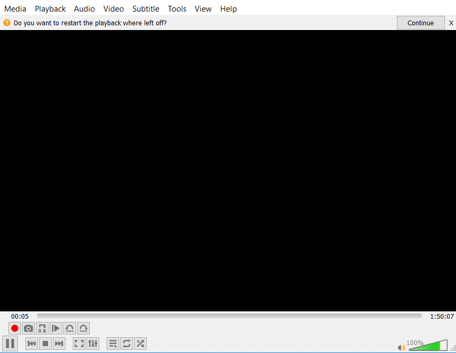Open extended settings and effects
The height and width of the screenshot is (353, 456).
tap(93, 344)
